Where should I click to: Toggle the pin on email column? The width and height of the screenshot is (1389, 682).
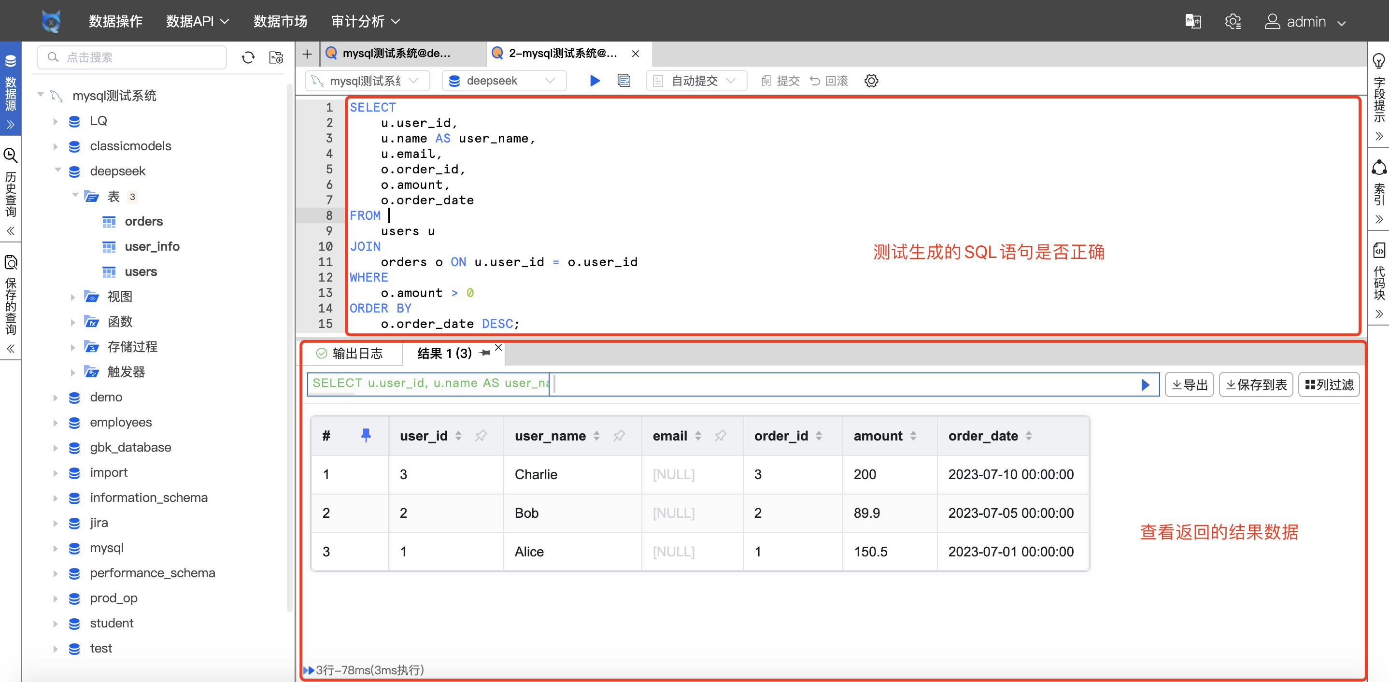[720, 436]
